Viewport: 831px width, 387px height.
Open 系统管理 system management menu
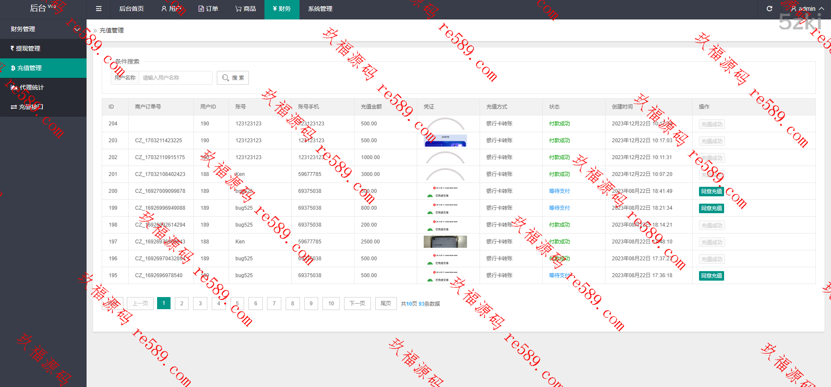point(320,9)
